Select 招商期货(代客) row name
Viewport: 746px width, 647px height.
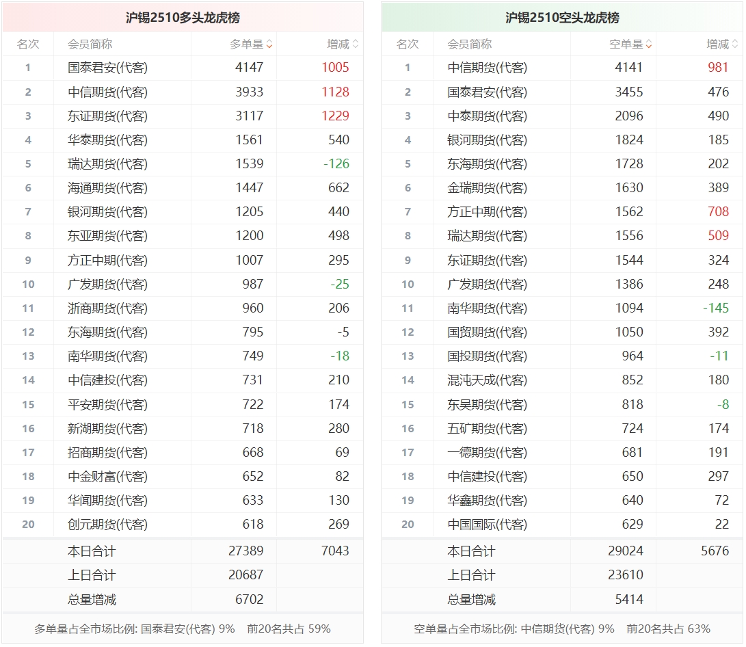pos(107,453)
